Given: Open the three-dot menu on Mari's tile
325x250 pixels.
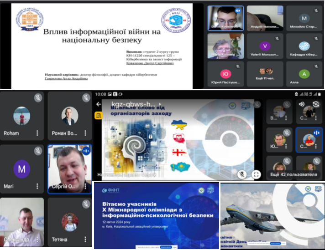Looking at the screenshot, I should (37, 186).
